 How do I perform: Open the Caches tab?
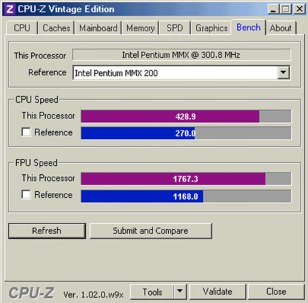(x=57, y=28)
